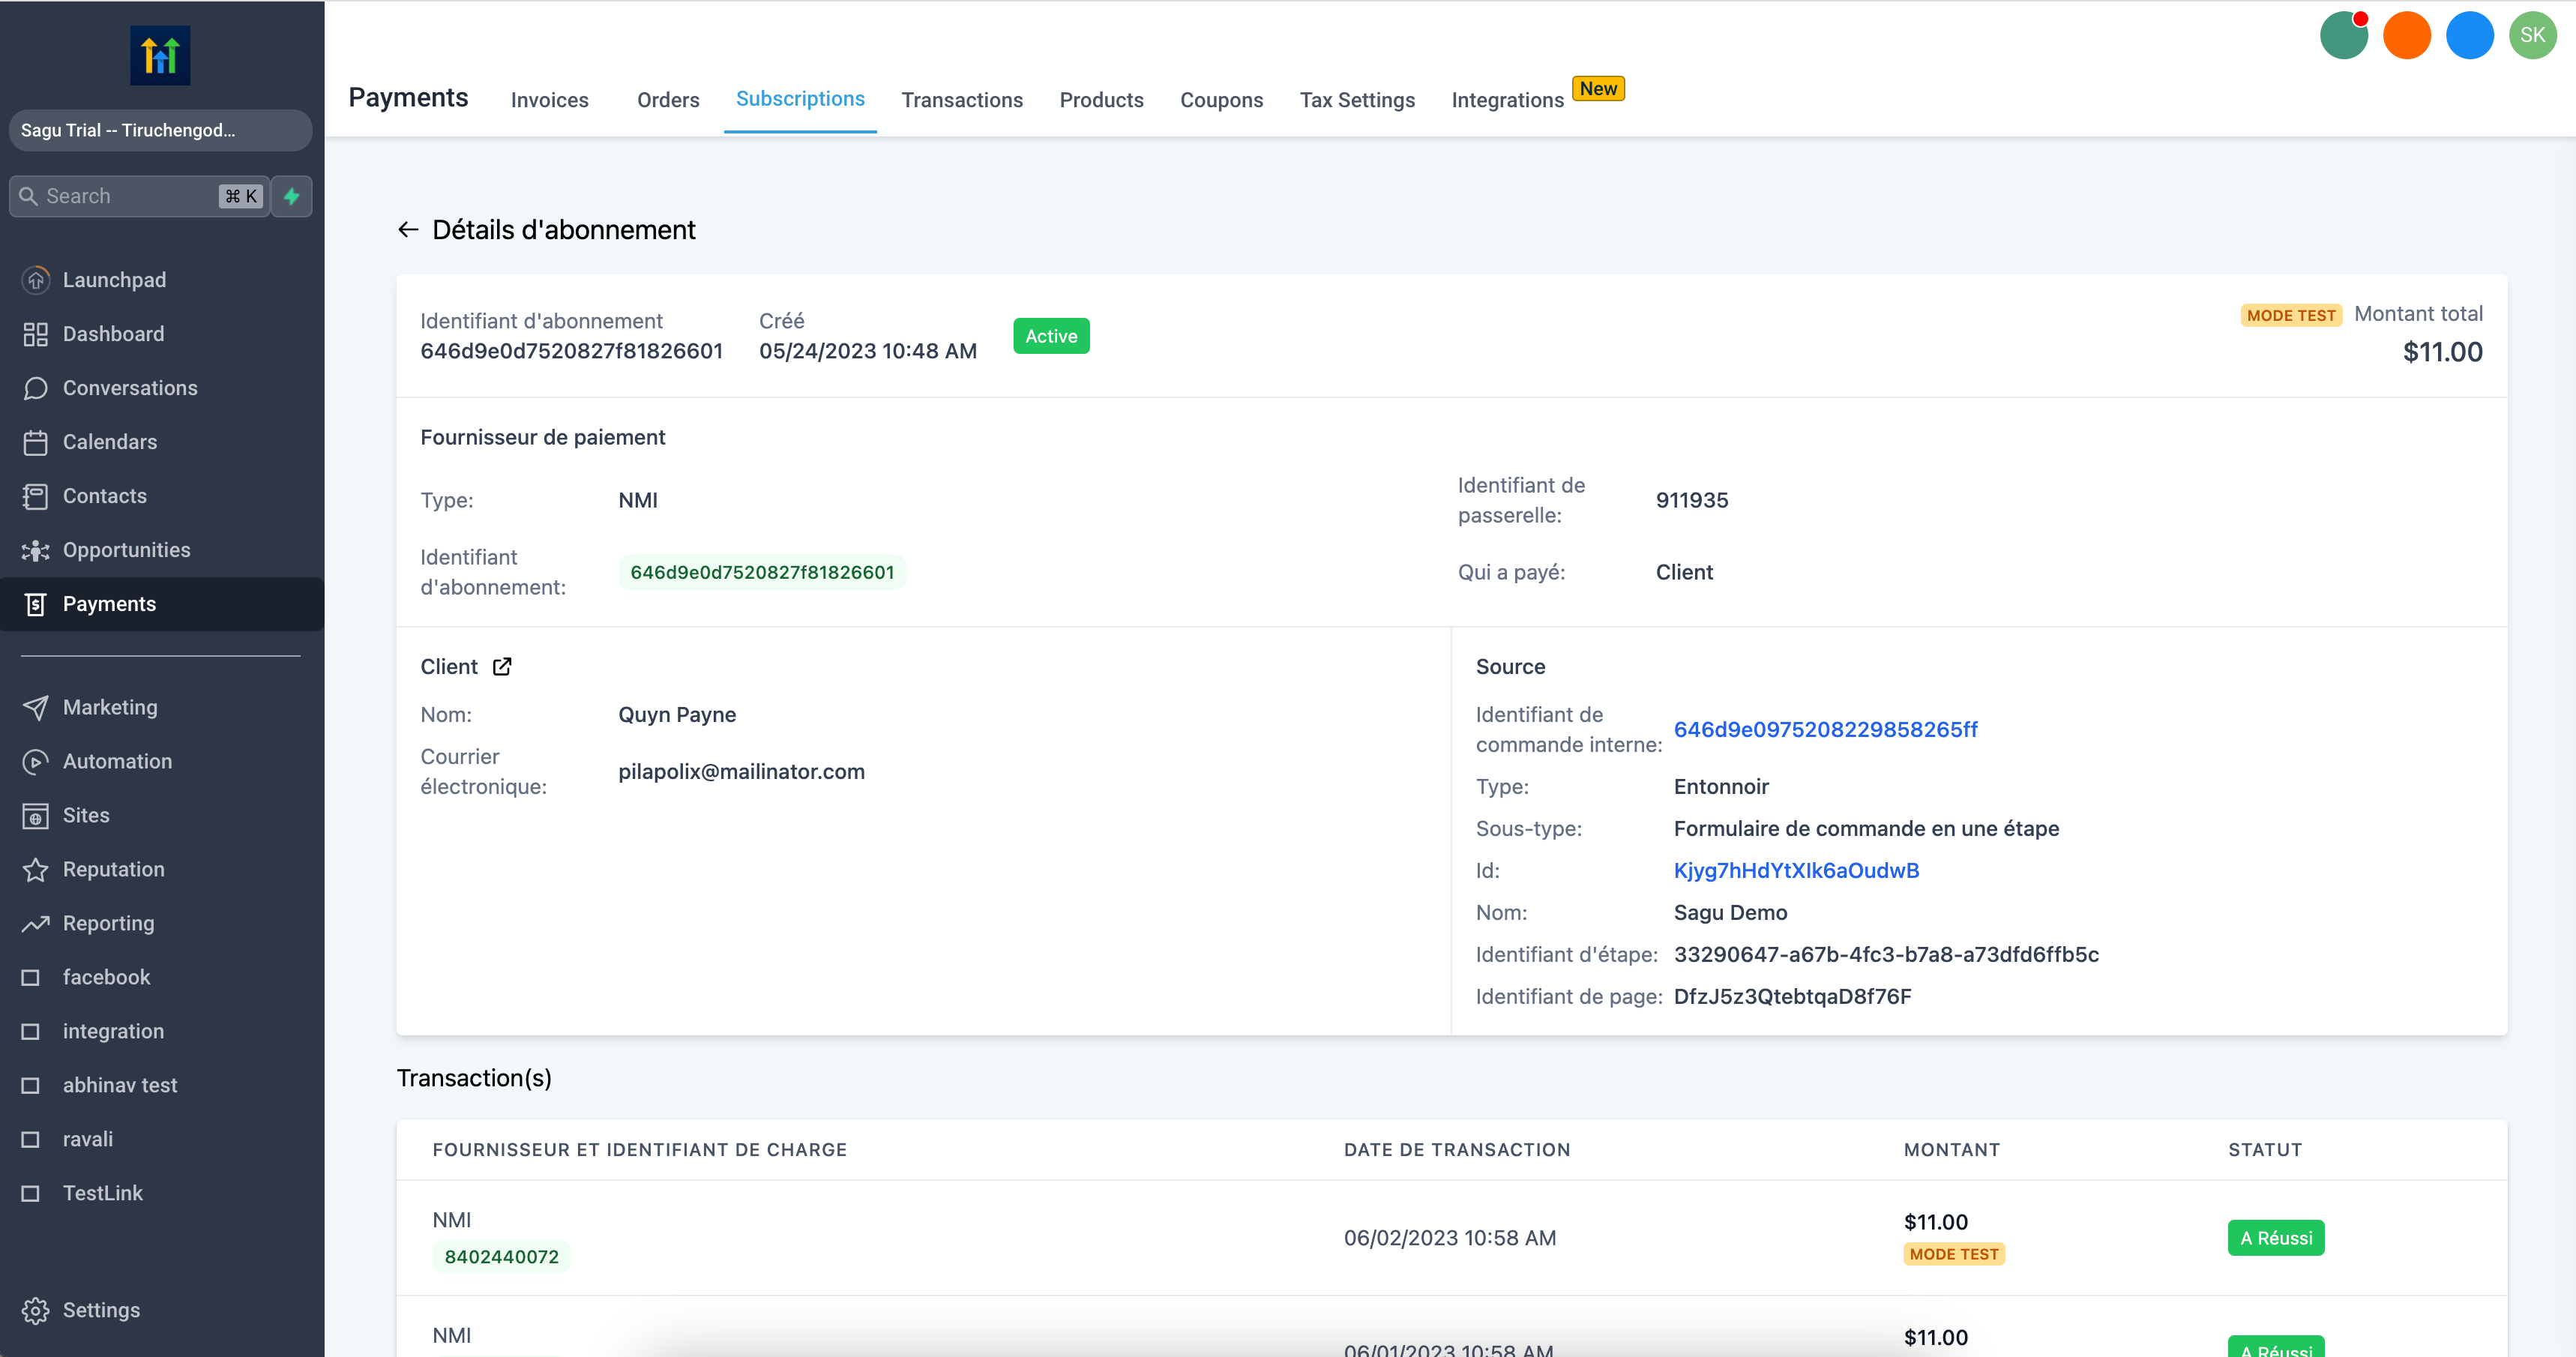This screenshot has width=2576, height=1357.
Task: Open client profile via external link icon
Action: [502, 667]
